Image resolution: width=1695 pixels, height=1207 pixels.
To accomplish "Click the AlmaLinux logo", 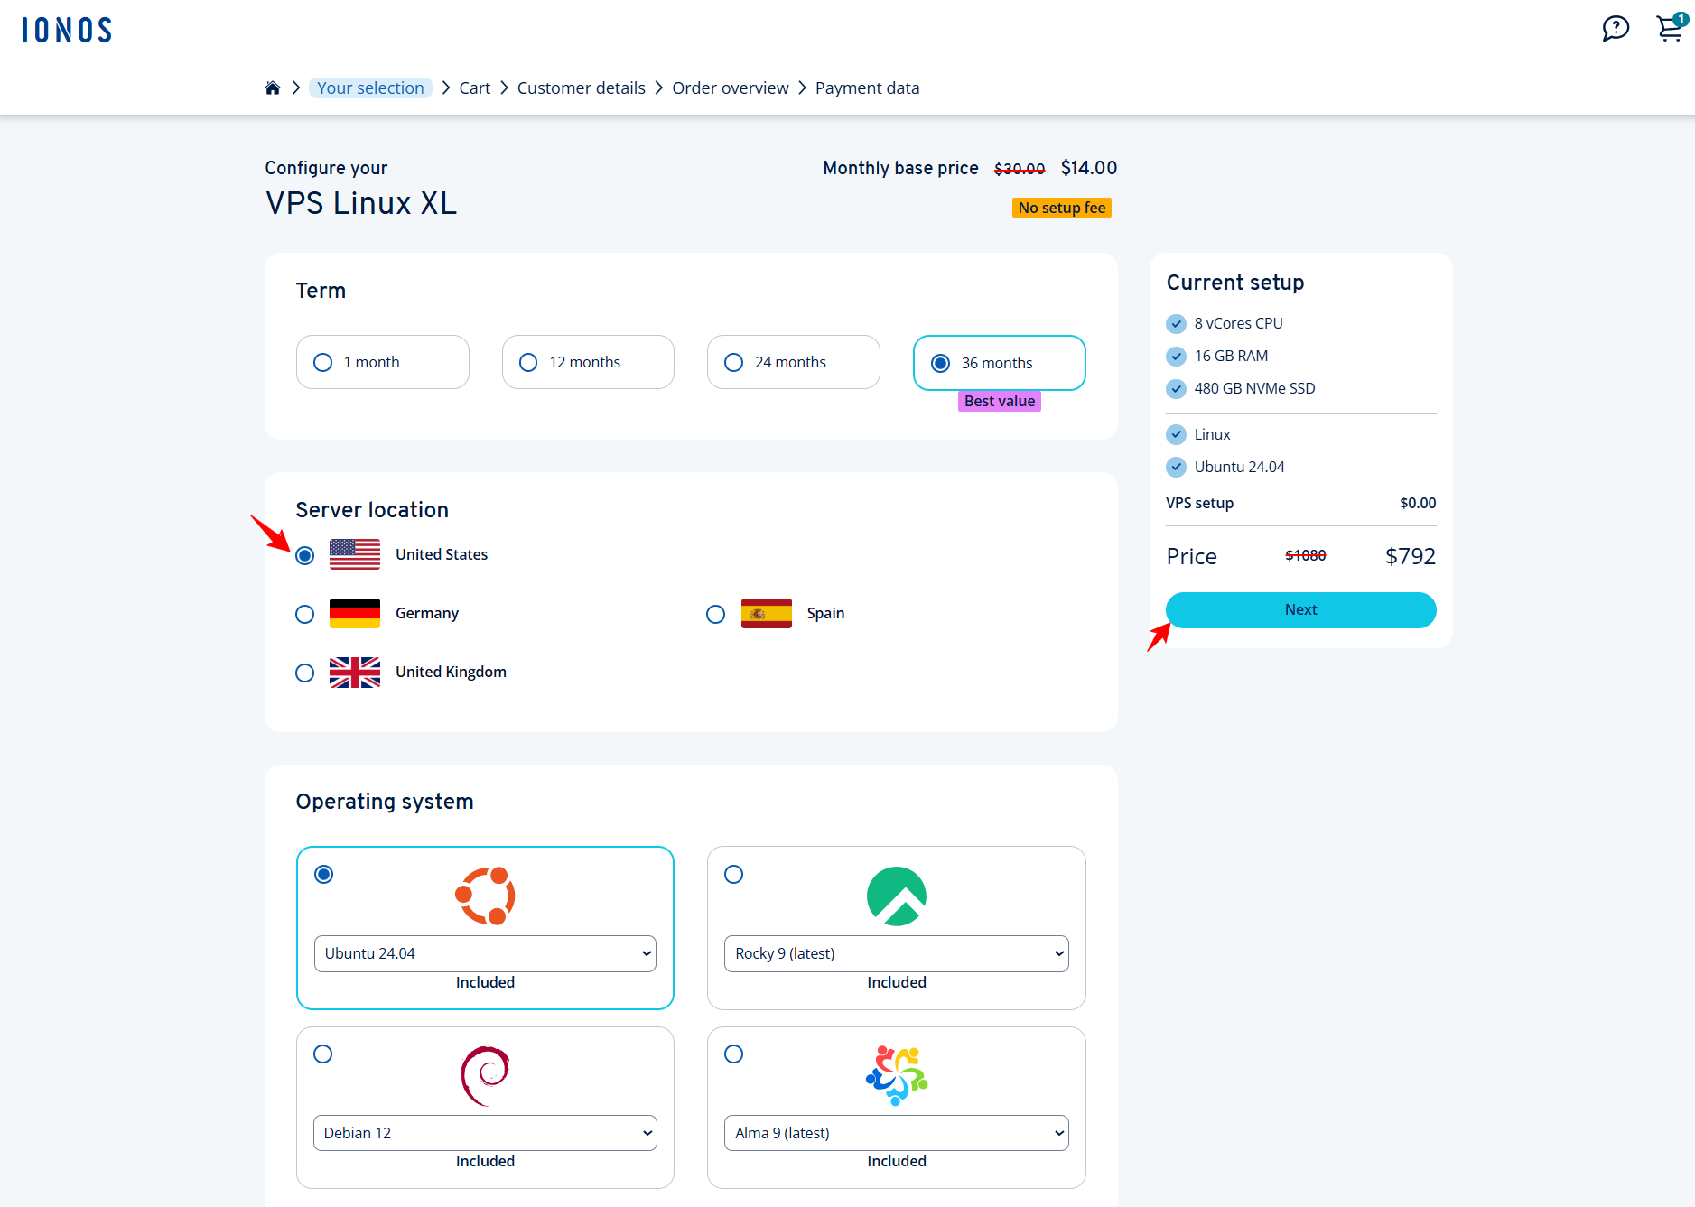I will point(897,1075).
